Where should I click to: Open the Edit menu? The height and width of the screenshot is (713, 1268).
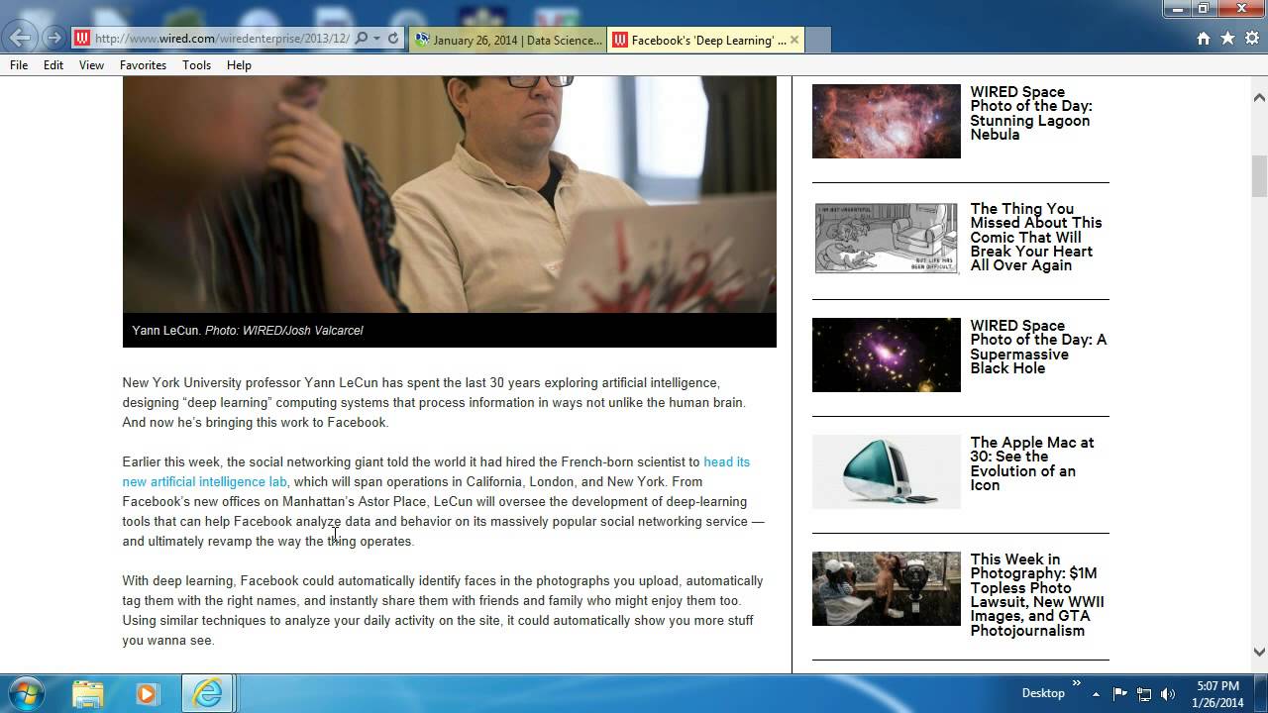click(x=53, y=65)
